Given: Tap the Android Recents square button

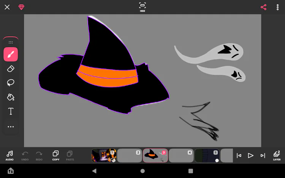Looking at the screenshot, I should 191,171.
